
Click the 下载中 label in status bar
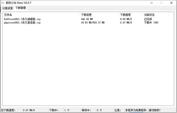tap(54, 110)
